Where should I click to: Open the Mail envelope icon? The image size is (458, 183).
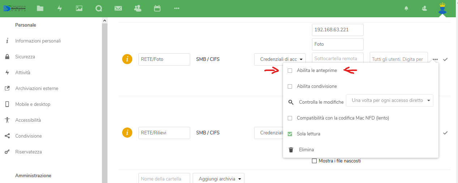tap(118, 8)
